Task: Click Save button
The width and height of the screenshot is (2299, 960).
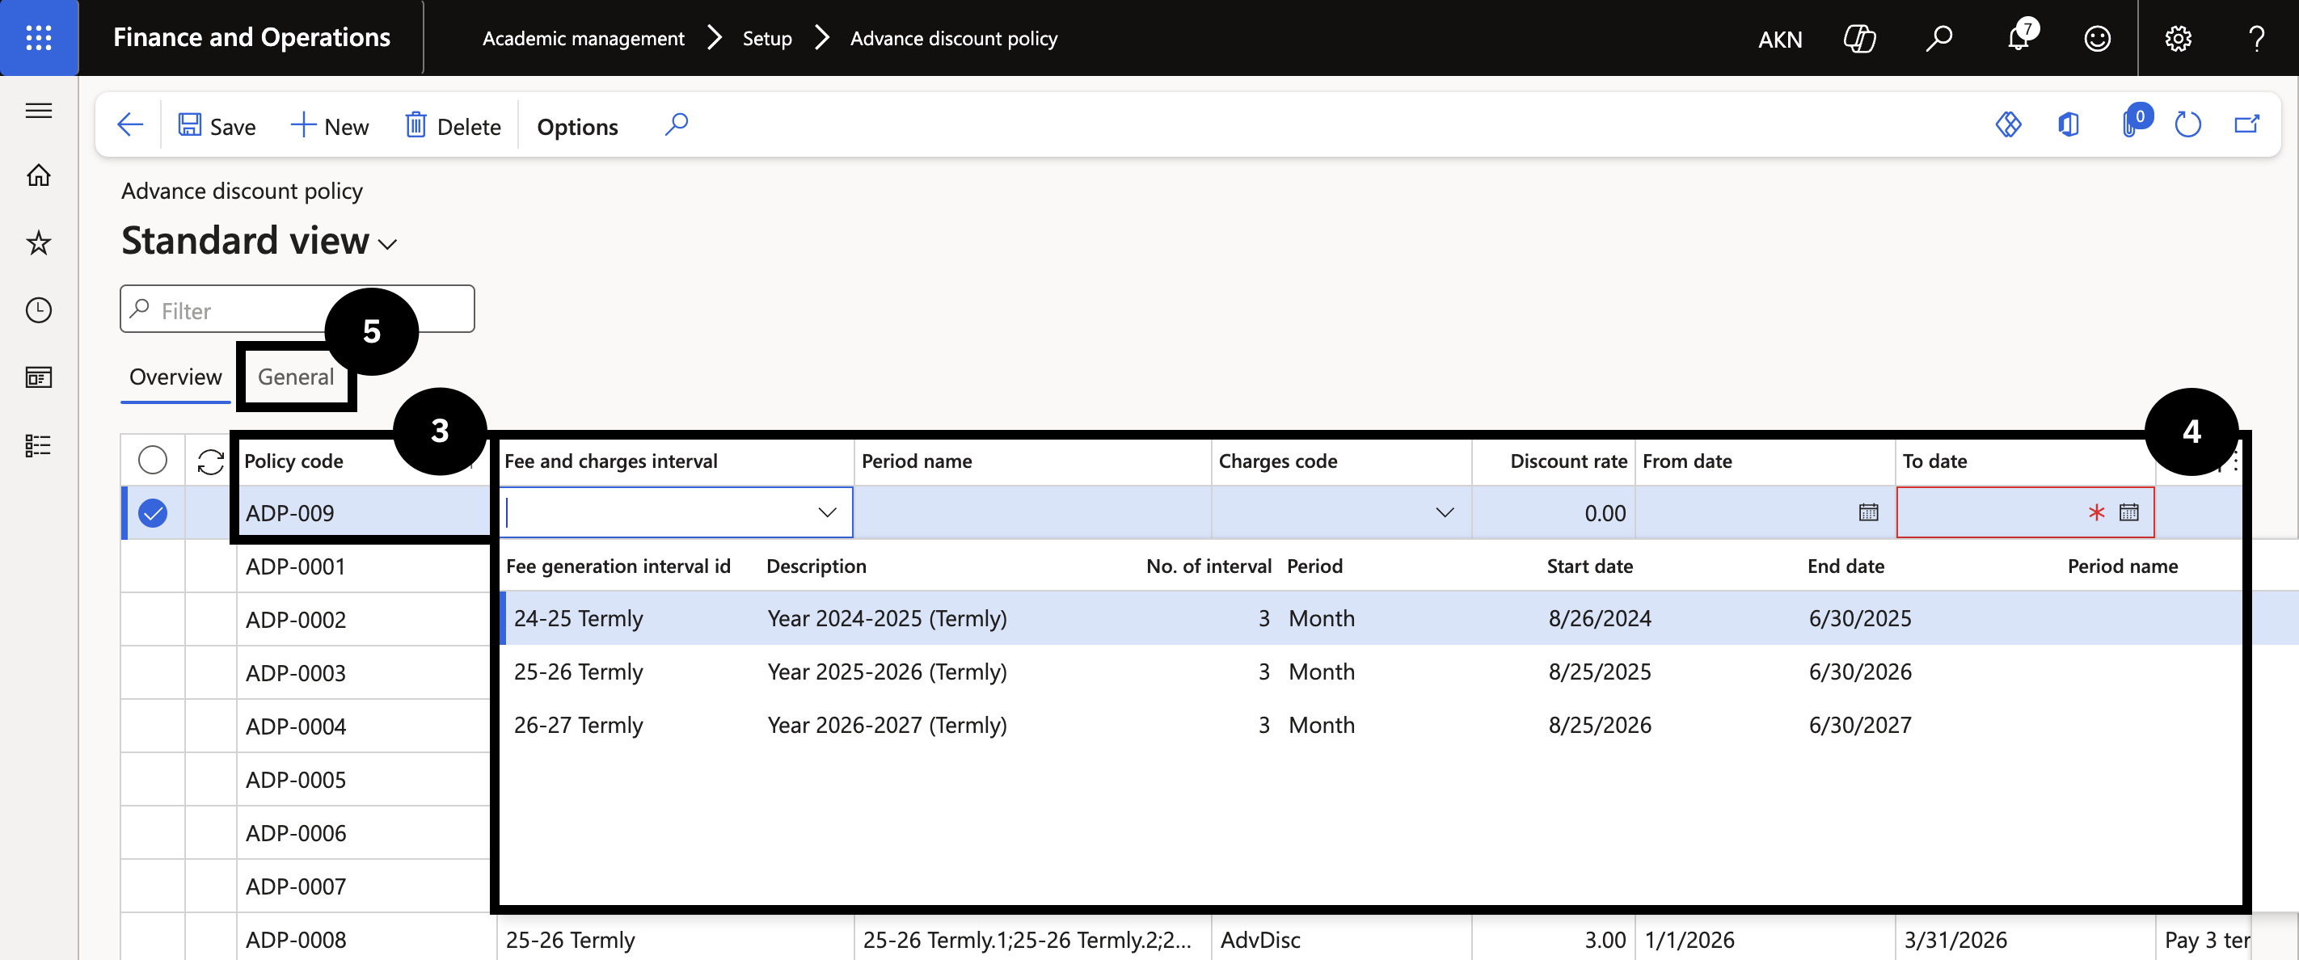Action: click(217, 126)
